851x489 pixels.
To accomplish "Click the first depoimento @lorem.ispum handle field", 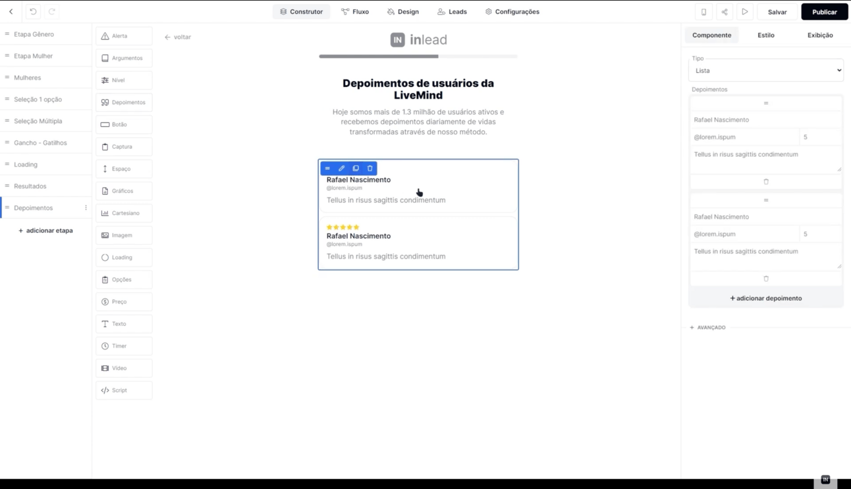I will coord(744,137).
